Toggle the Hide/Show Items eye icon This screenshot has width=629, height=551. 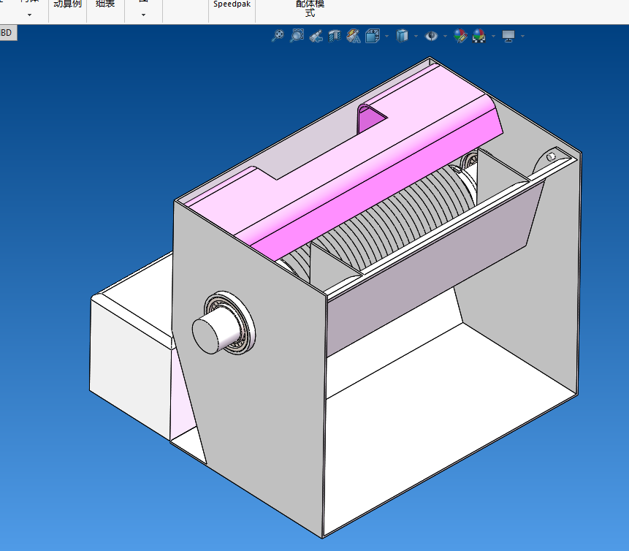tap(431, 35)
